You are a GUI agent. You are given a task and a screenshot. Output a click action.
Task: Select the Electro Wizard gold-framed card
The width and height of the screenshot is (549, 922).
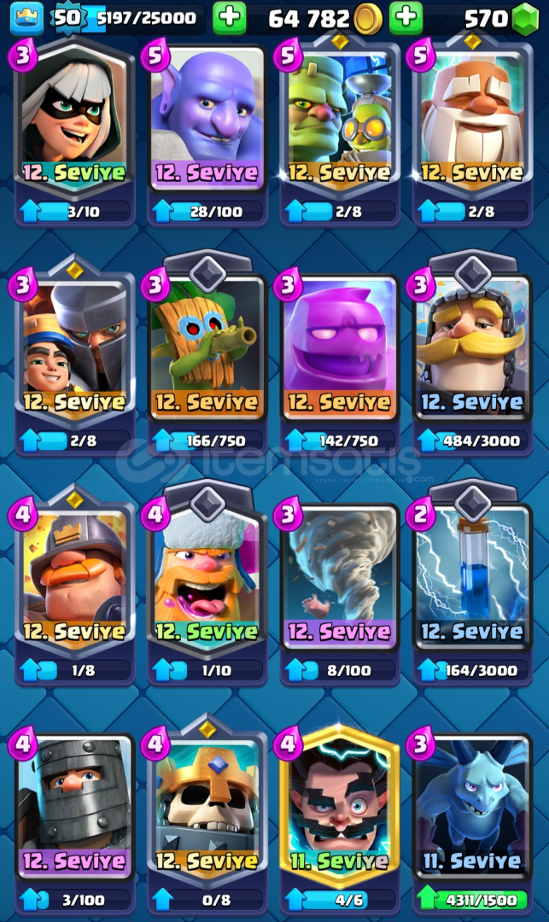point(339,806)
